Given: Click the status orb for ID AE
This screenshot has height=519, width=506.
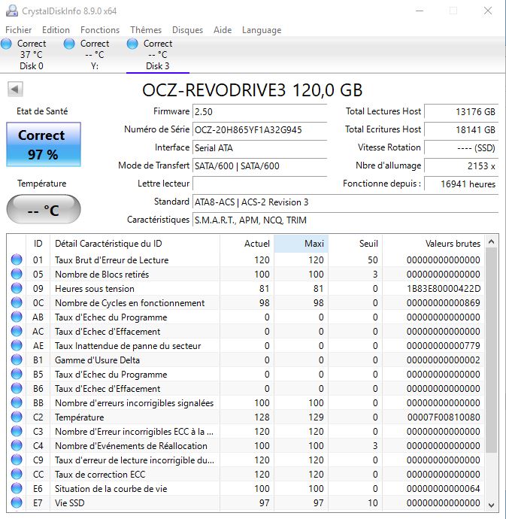Looking at the screenshot, I should [x=17, y=345].
